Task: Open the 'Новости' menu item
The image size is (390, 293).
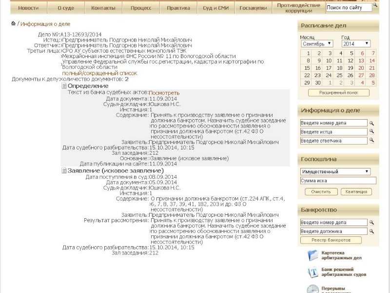Action: 28,8
